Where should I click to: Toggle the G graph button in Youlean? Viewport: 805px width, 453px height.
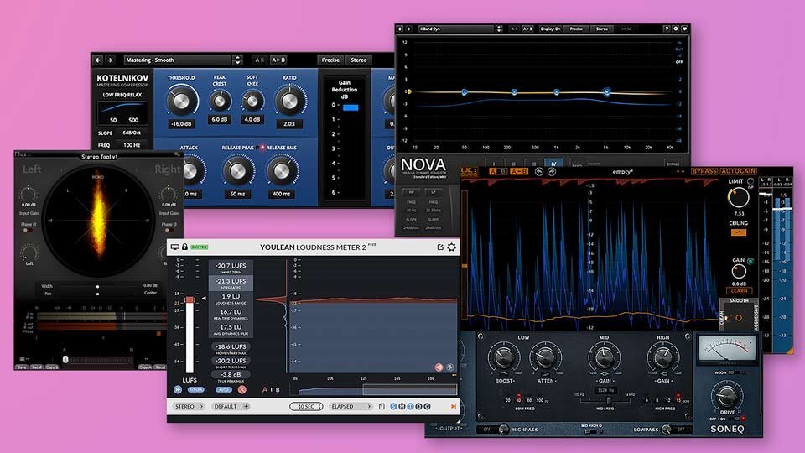tap(427, 406)
